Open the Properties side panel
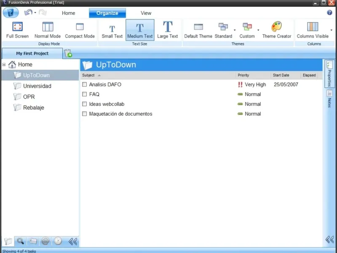The height and width of the screenshot is (253, 337). (329, 74)
